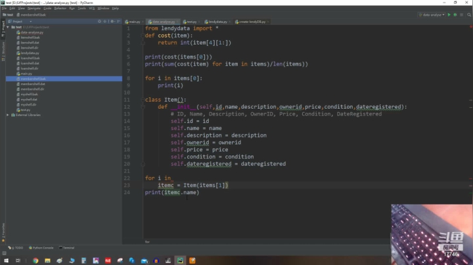Switch to the main.py editor tab
The image size is (473, 265).
[133, 22]
